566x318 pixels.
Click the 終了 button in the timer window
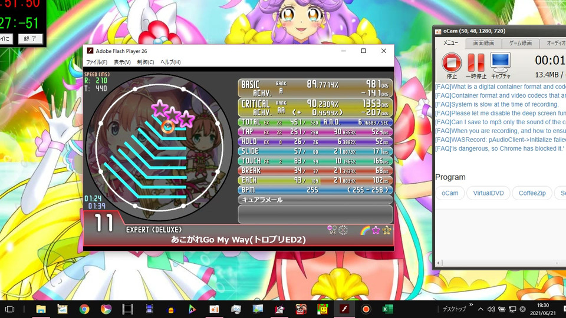coord(30,39)
